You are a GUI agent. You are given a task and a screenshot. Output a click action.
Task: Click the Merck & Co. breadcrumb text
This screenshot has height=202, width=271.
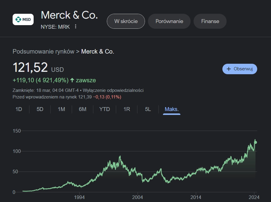tap(98, 51)
